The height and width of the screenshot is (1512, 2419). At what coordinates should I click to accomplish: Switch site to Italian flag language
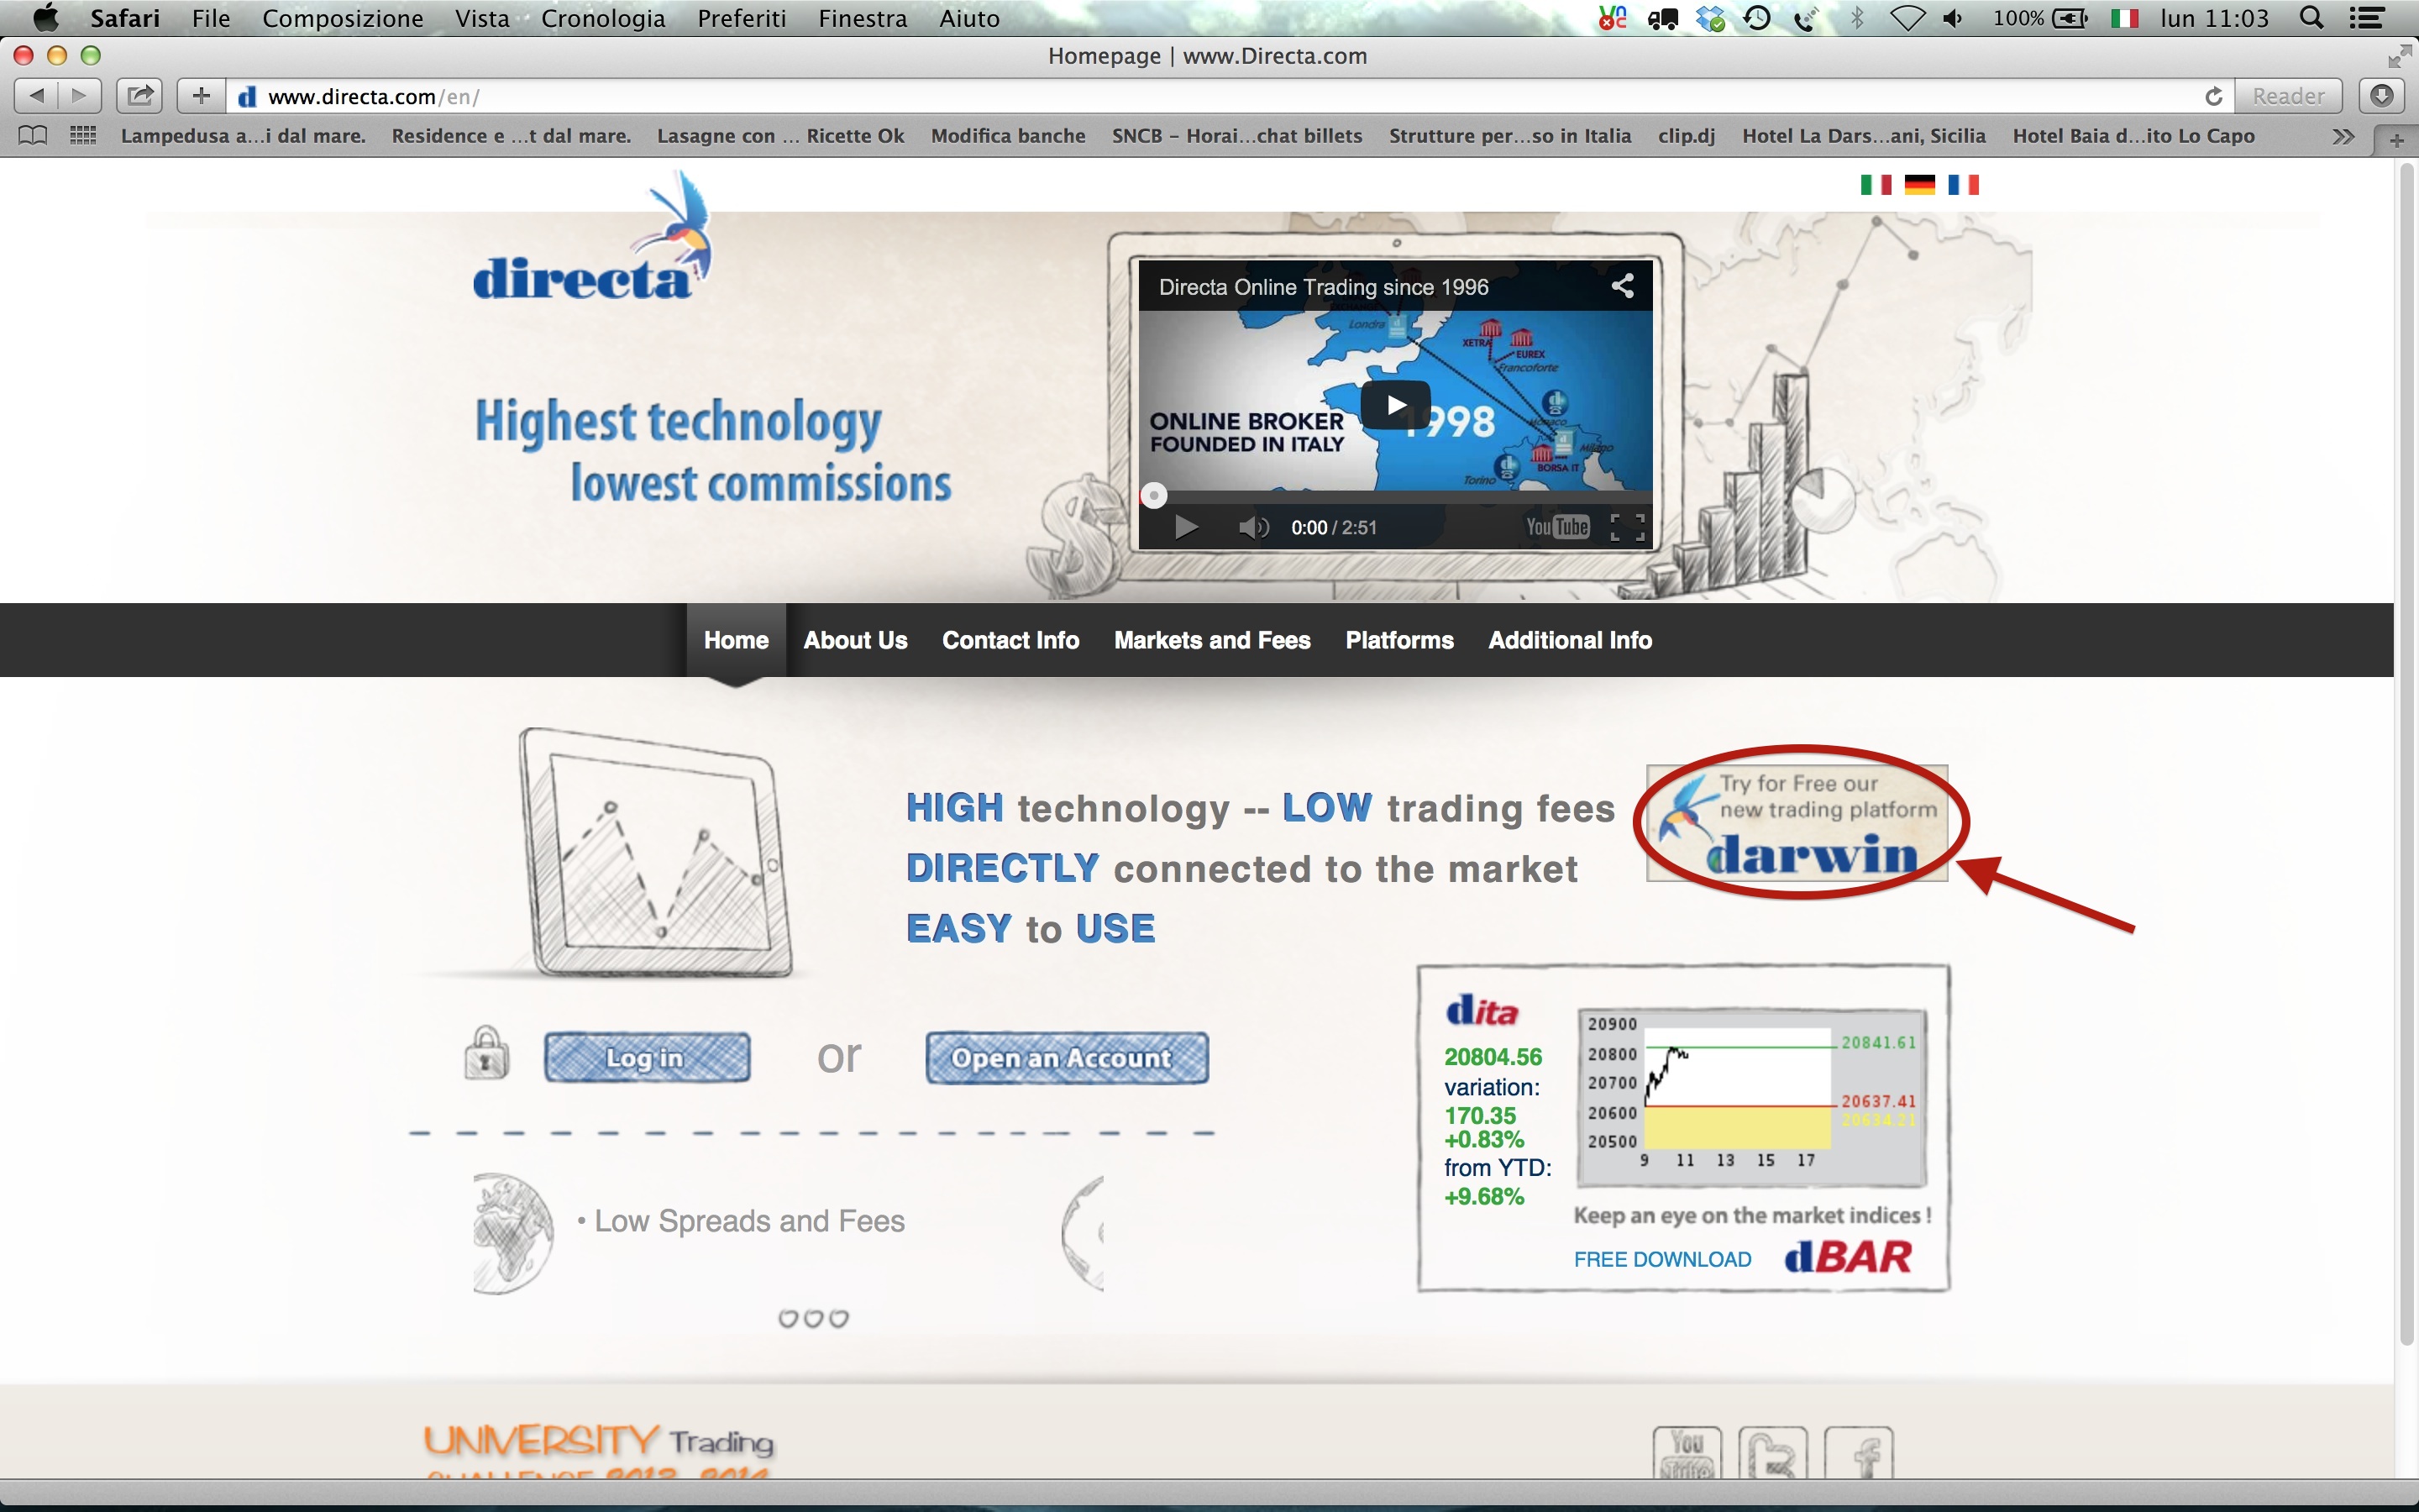tap(1876, 185)
